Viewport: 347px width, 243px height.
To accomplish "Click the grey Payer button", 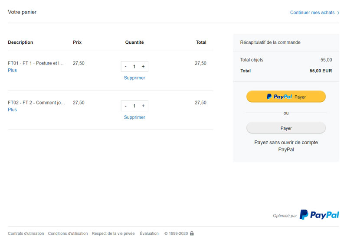I will (286, 128).
